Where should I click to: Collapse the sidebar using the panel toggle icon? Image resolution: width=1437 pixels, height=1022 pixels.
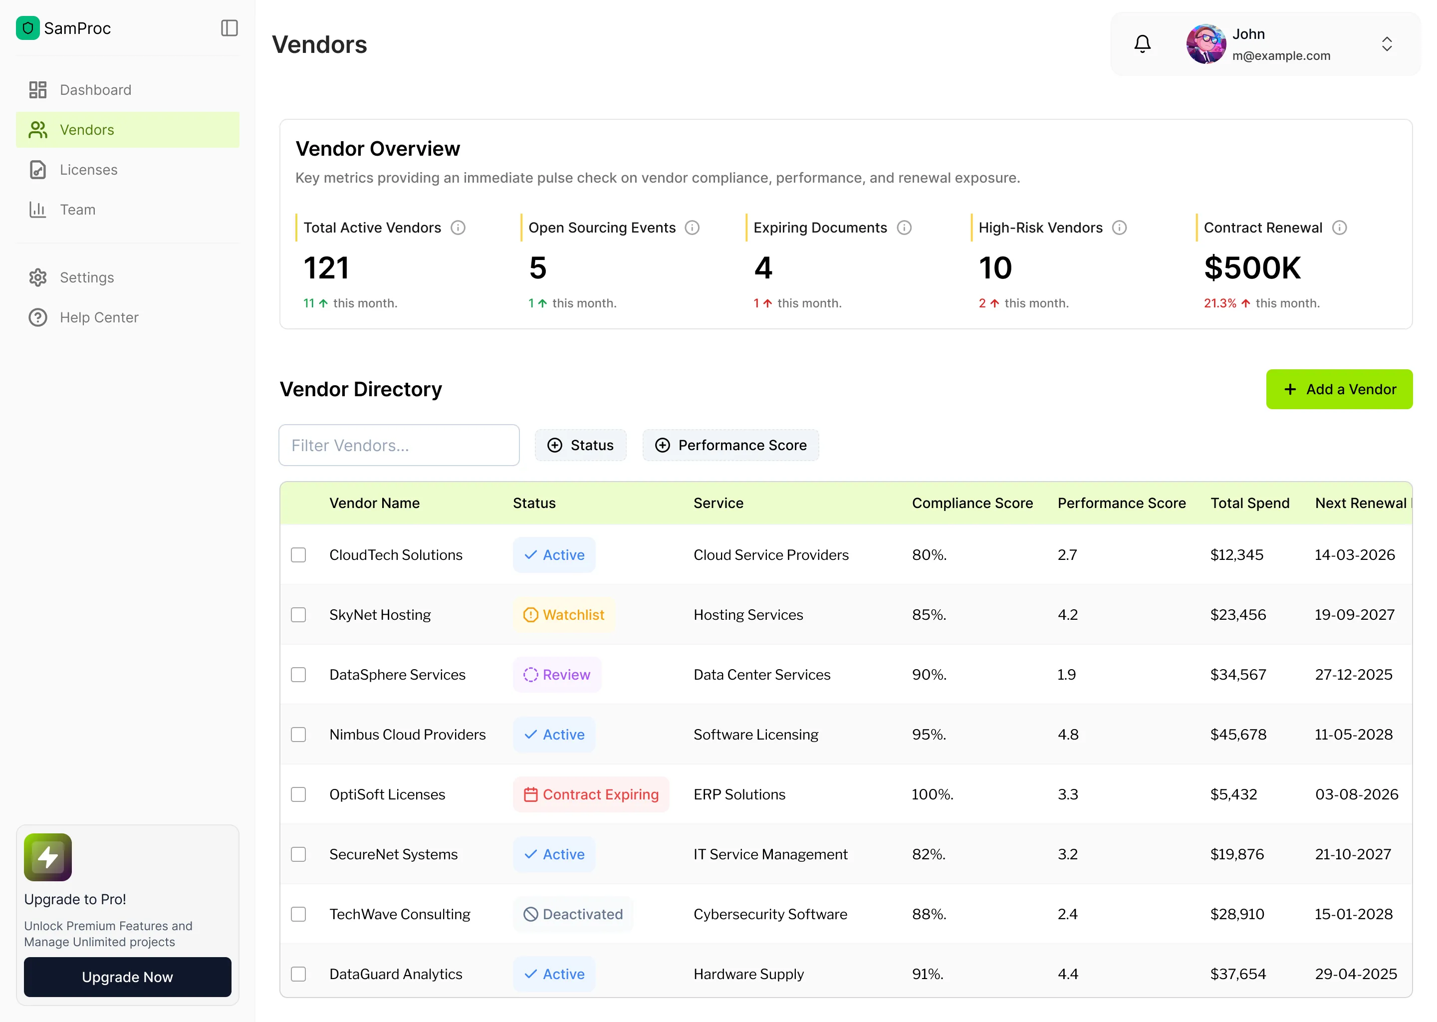click(229, 28)
